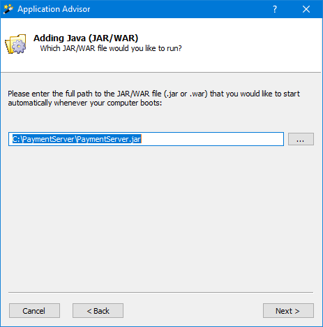Click the 'Which JAR/WAR file' subtitle text
Viewport: 323px width, 327px height.
[111, 48]
